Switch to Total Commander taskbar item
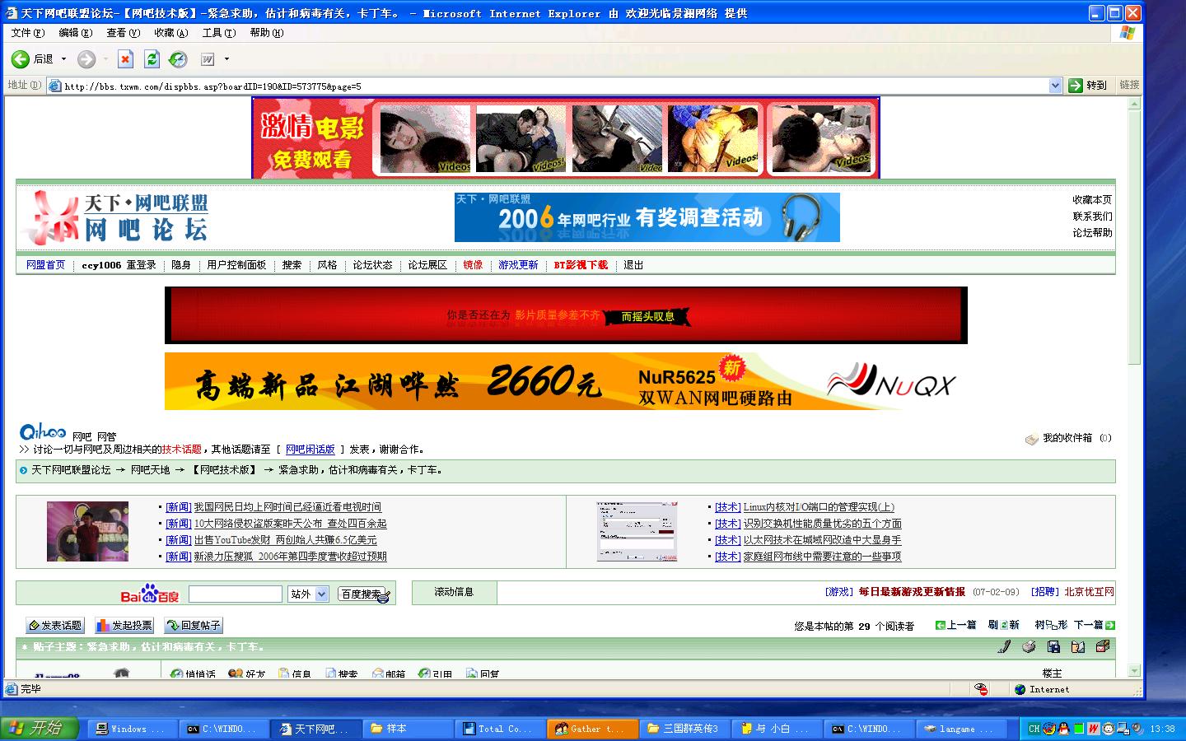The width and height of the screenshot is (1186, 741). [500, 729]
